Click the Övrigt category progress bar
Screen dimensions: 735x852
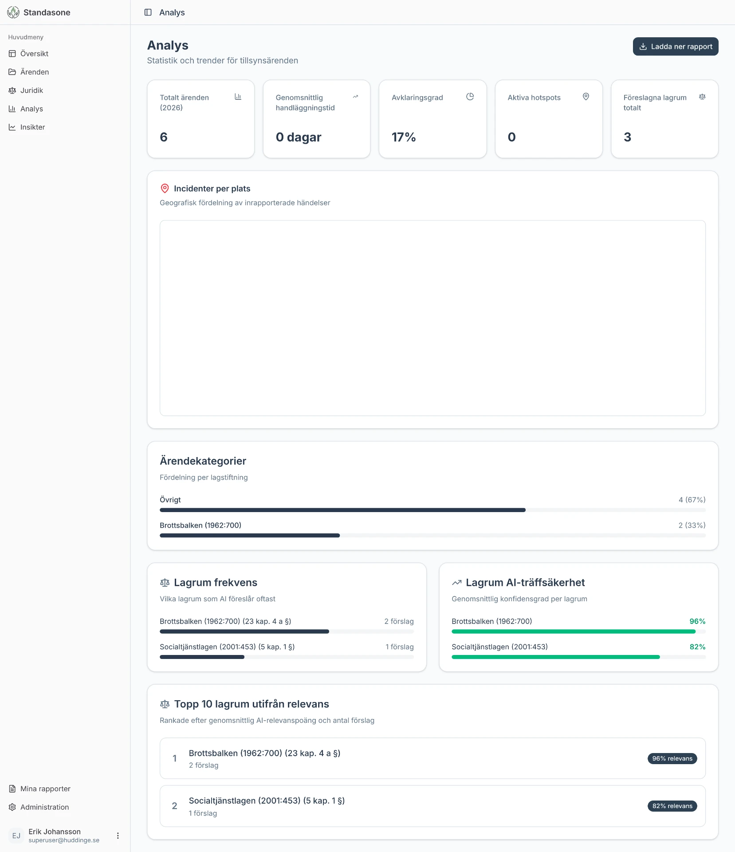point(432,510)
